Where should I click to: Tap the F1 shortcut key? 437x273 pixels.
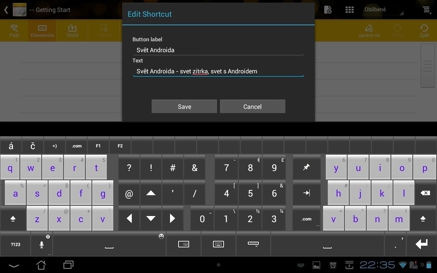pos(98,146)
